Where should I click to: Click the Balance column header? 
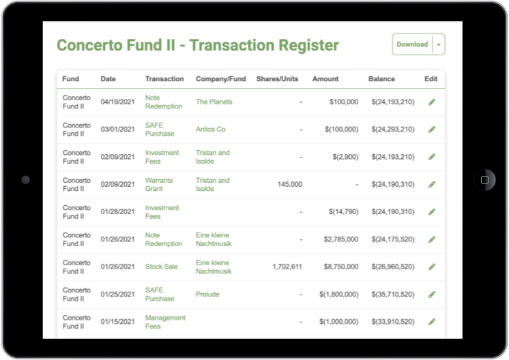381,79
